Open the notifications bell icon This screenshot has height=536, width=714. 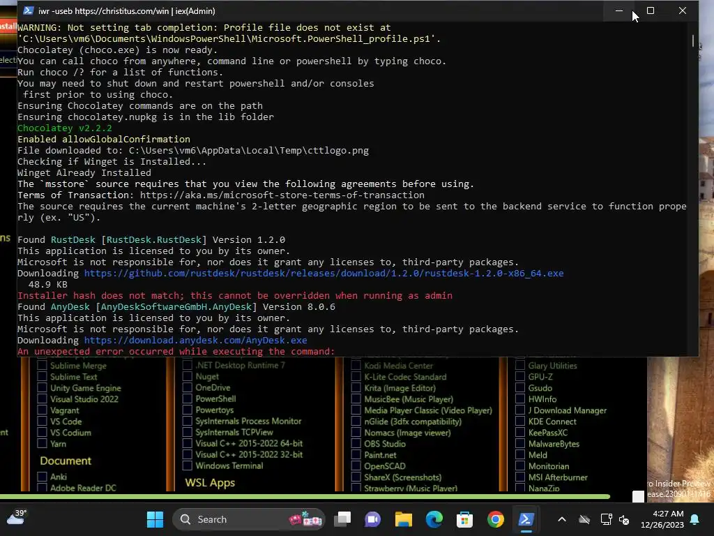point(695,519)
